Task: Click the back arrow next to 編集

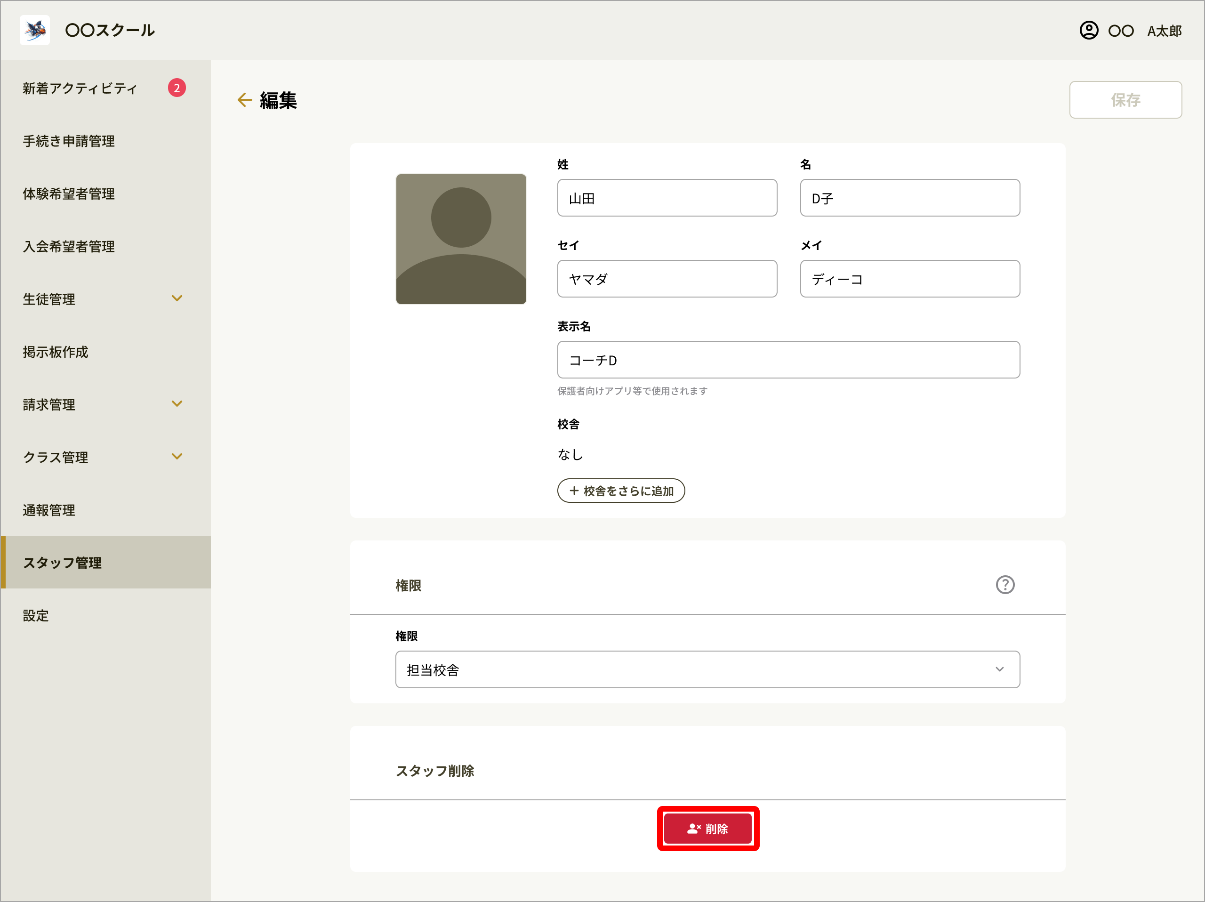Action: pyautogui.click(x=245, y=100)
